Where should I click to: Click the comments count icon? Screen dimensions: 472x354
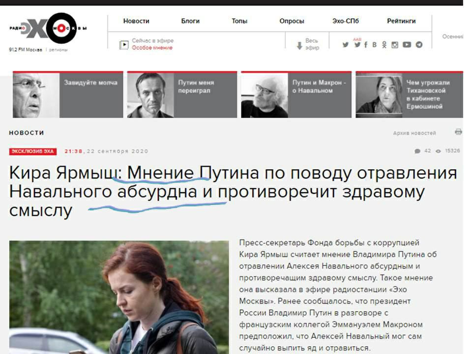tap(417, 151)
